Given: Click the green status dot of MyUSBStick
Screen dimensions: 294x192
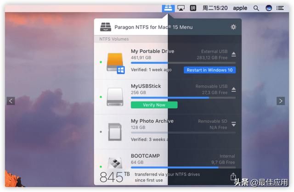Looking at the screenshot, I should [101, 97].
